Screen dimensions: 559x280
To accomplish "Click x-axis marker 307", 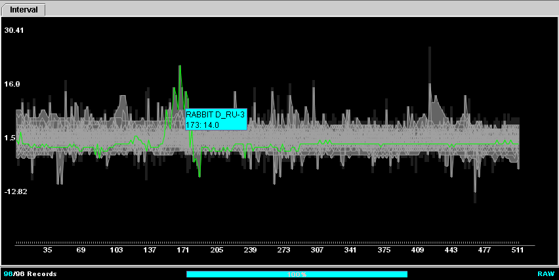I will pyautogui.click(x=317, y=250).
